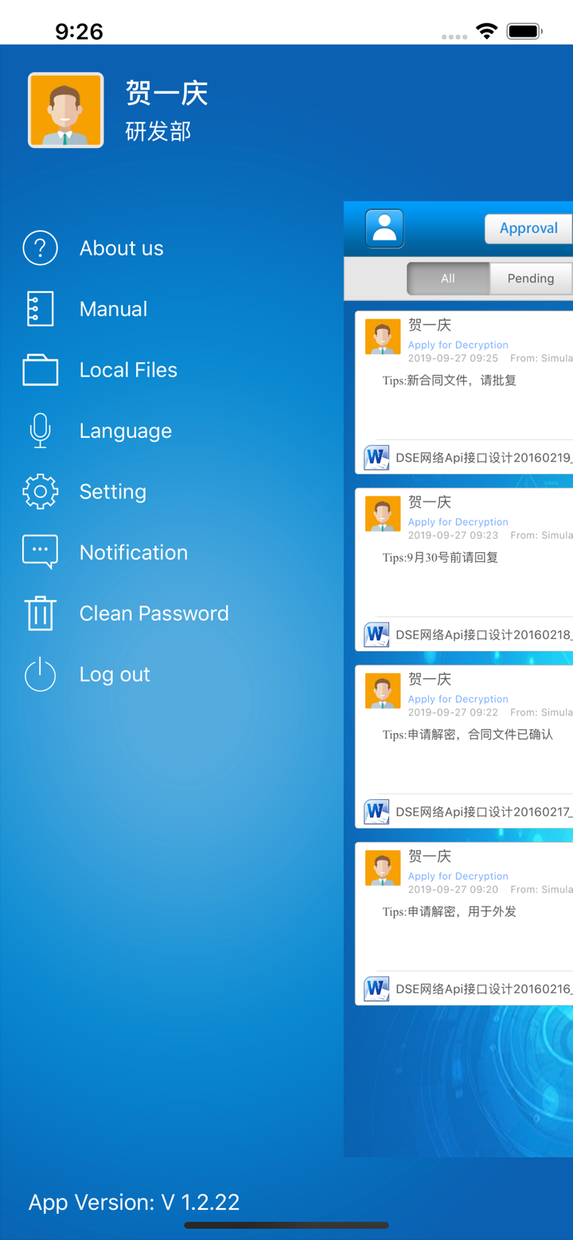Tap the Wi-Fi icon in status bar

pyautogui.click(x=486, y=32)
